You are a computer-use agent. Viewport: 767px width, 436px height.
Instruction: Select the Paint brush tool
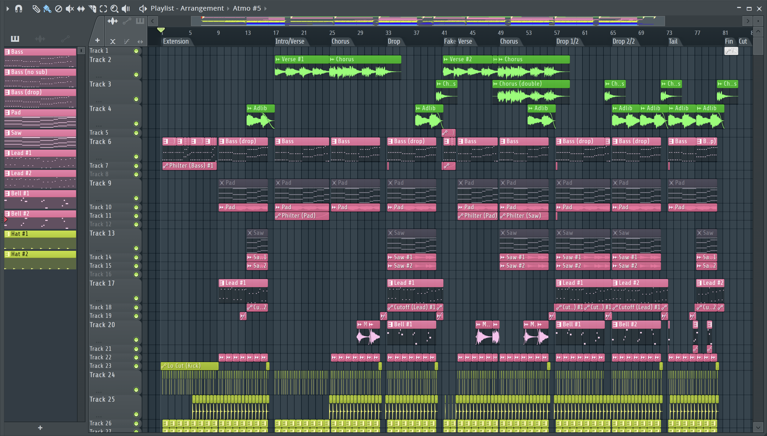click(x=47, y=9)
